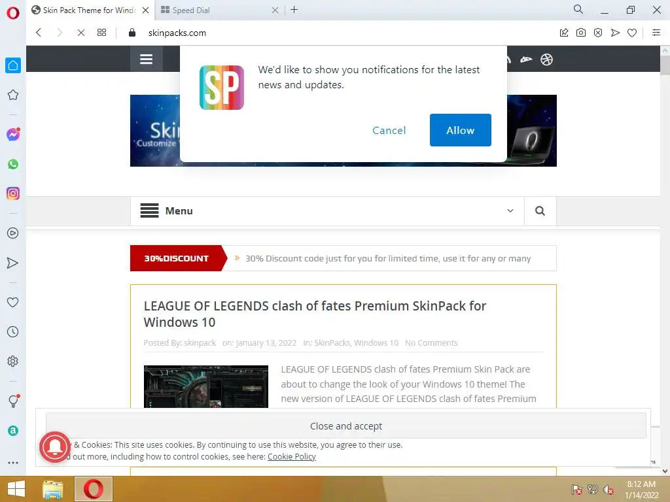The width and height of the screenshot is (670, 502).
Task: Open Instagram from the sidebar
Action: pos(13,193)
